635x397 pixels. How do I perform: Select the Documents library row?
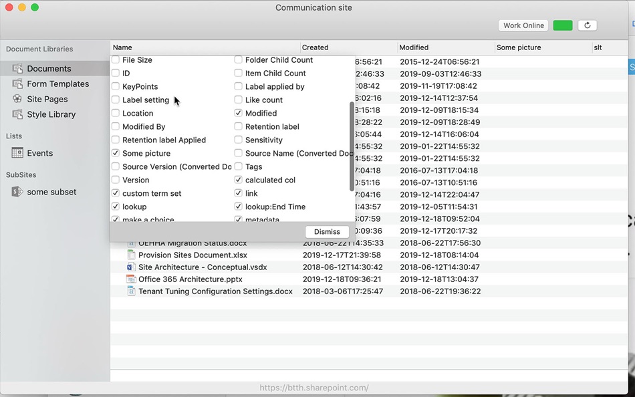coord(55,68)
